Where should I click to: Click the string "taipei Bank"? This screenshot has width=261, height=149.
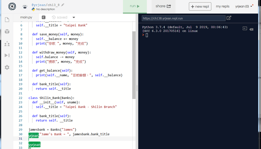point(75,25)
